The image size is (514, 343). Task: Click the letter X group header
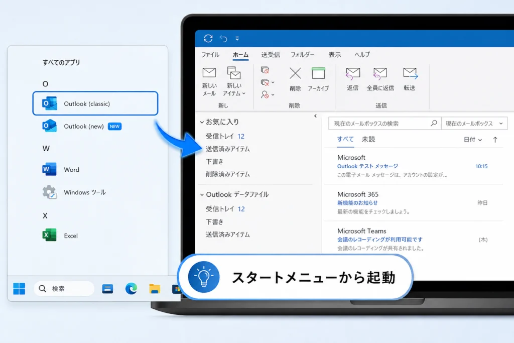(x=45, y=216)
